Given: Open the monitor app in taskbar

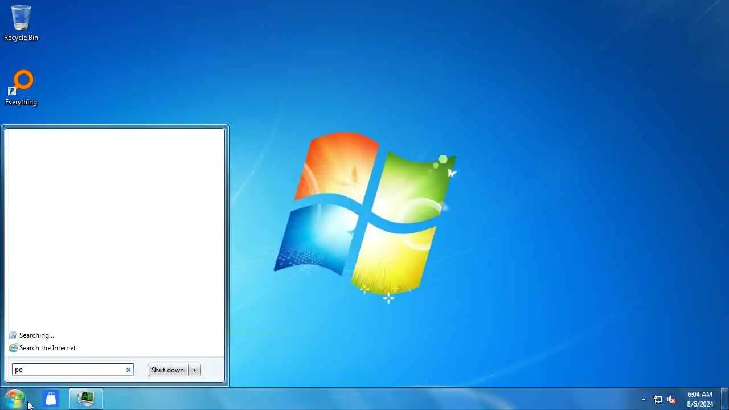Looking at the screenshot, I should click(86, 399).
